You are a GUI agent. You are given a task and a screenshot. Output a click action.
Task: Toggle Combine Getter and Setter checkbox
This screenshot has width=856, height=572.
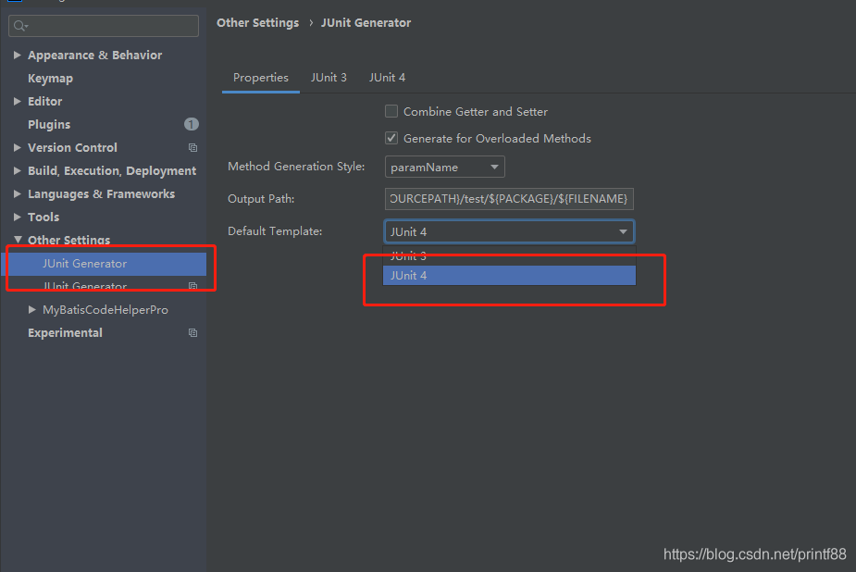tap(391, 111)
